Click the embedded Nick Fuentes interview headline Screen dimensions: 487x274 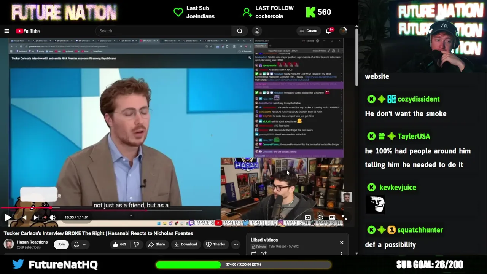(64, 58)
